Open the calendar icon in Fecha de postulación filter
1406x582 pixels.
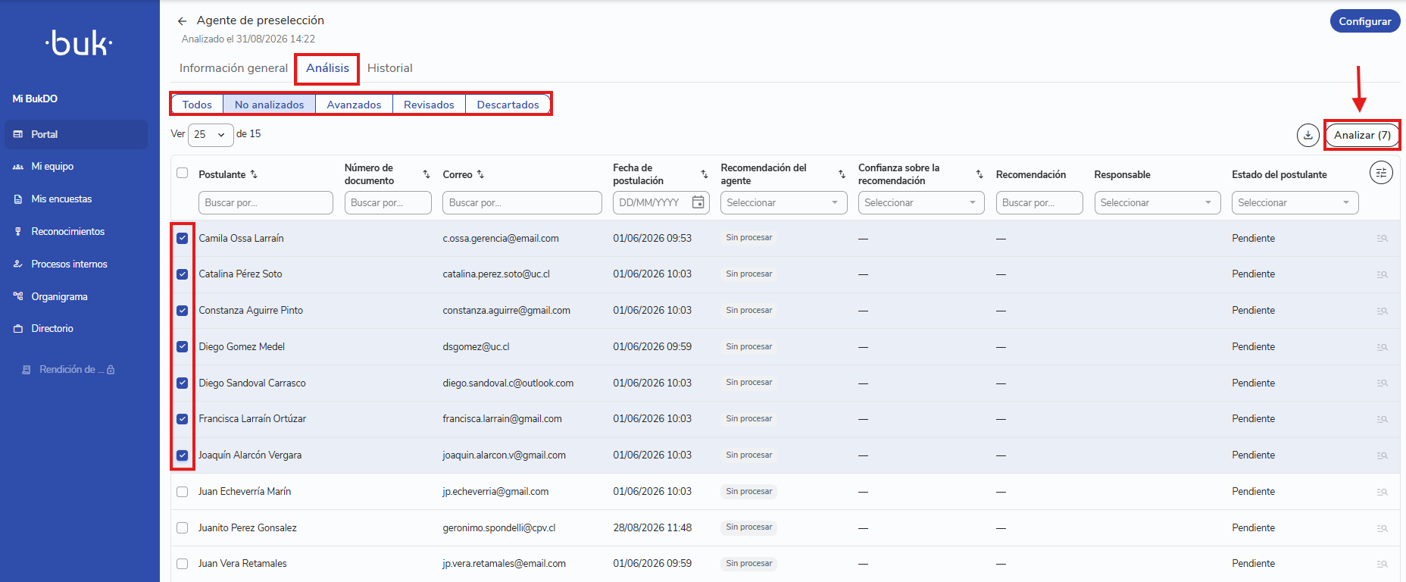[698, 202]
